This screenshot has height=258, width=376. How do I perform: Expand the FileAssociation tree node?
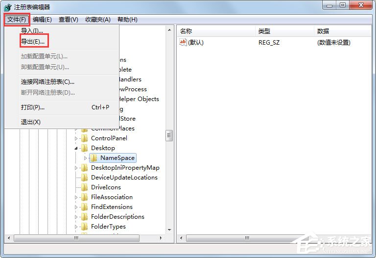click(x=76, y=198)
